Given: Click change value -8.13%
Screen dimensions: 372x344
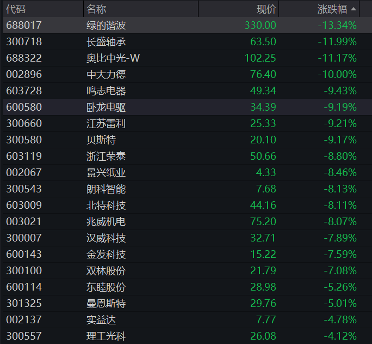Looking at the screenshot, I should pyautogui.click(x=340, y=189).
